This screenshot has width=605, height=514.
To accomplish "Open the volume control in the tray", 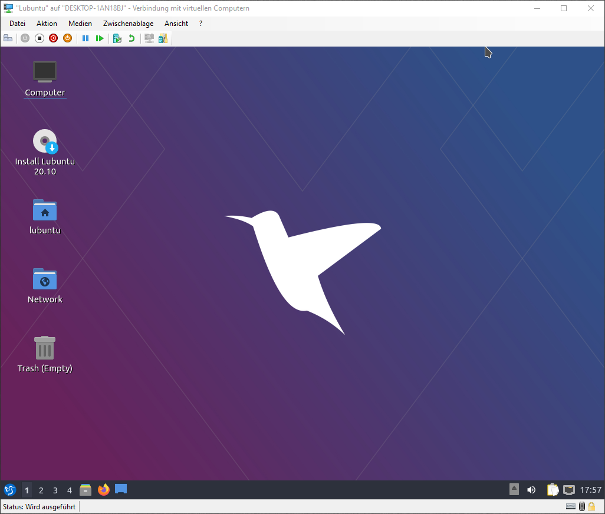I will tap(531, 490).
